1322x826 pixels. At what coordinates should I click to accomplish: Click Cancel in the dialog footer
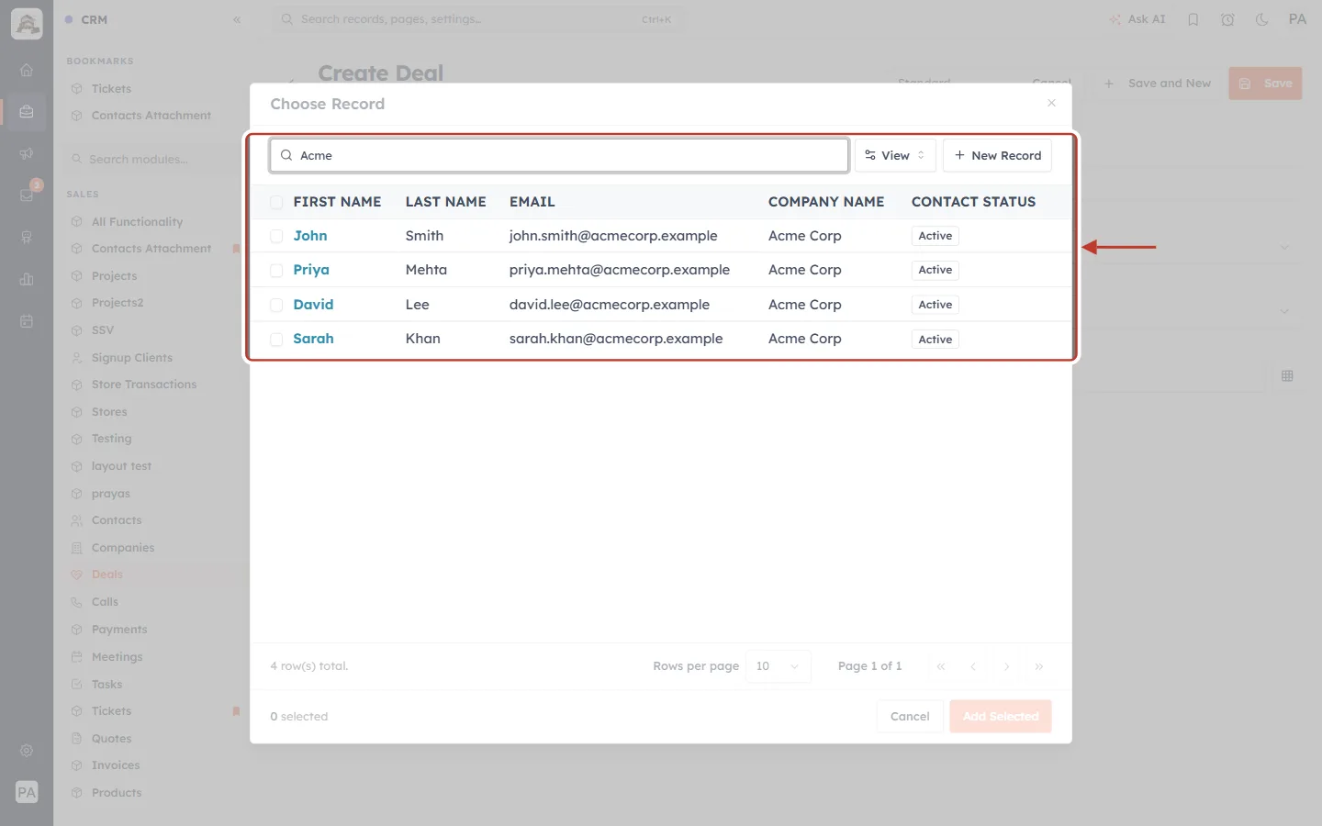tap(910, 717)
